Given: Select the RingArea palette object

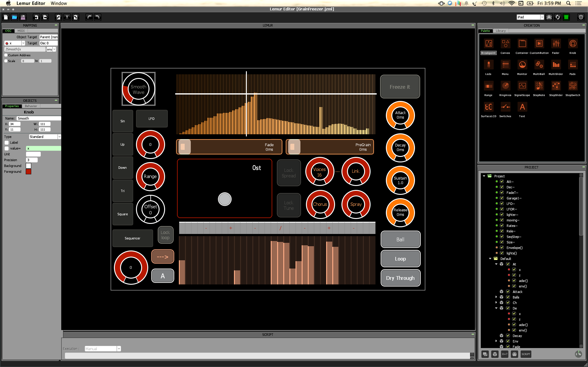Looking at the screenshot, I should tap(505, 86).
